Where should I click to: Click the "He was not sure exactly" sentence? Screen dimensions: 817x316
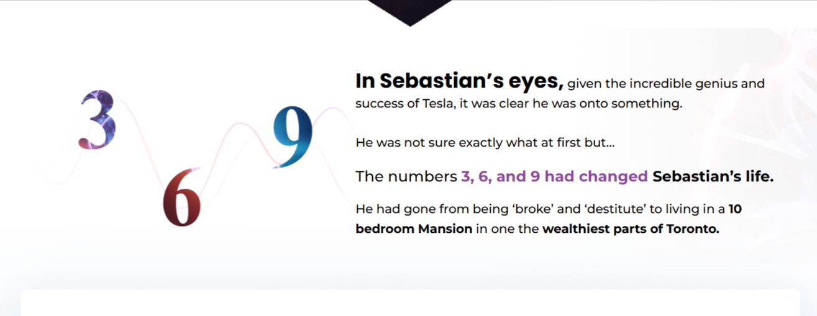pyautogui.click(x=485, y=142)
